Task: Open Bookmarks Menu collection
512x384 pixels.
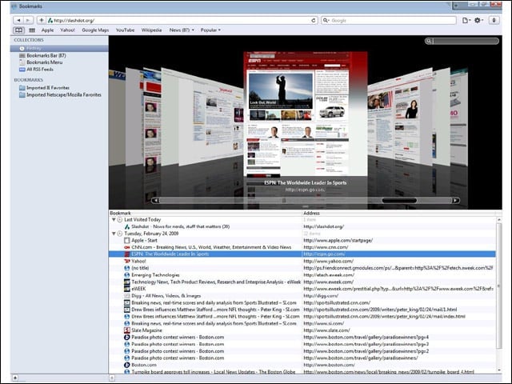Action: point(59,62)
